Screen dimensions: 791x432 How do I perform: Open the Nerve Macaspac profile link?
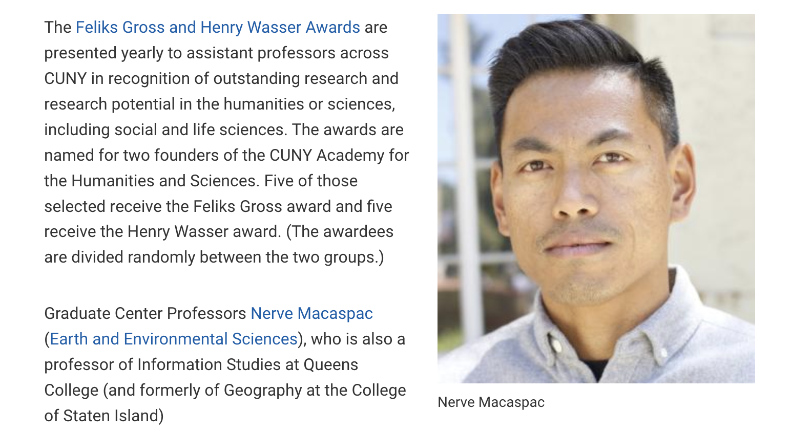tap(311, 313)
